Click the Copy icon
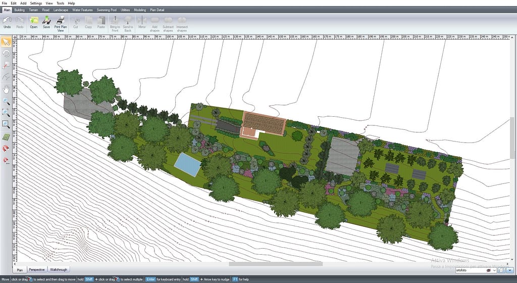The image size is (517, 283). [x=88, y=23]
